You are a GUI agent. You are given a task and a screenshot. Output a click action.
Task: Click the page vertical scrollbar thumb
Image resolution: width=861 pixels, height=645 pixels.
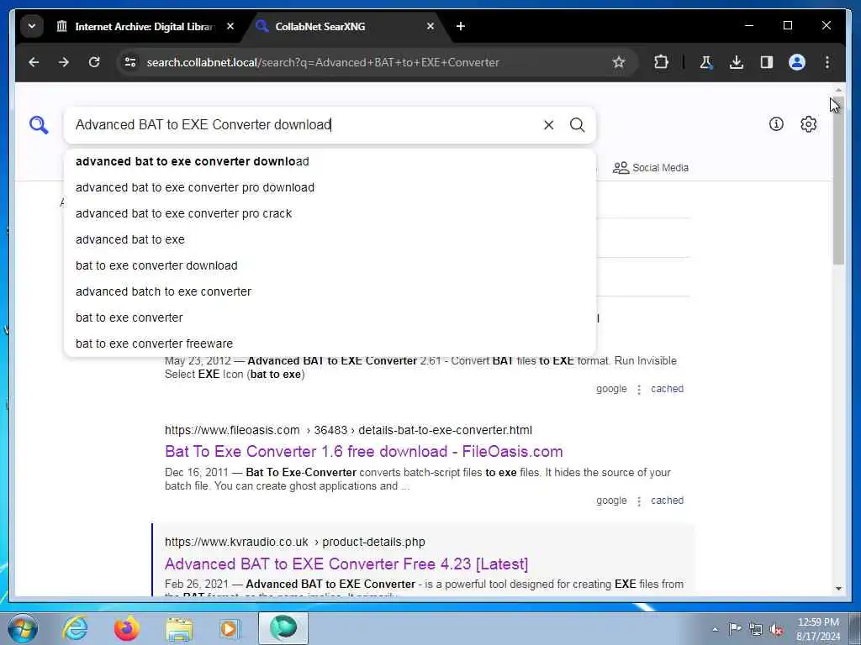(x=838, y=181)
